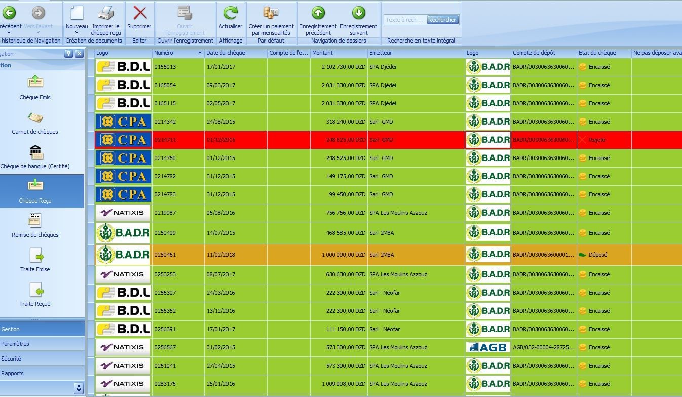Image resolution: width=682 pixels, height=397 pixels.
Task: Select cheque number 0261041
Action: [165, 366]
